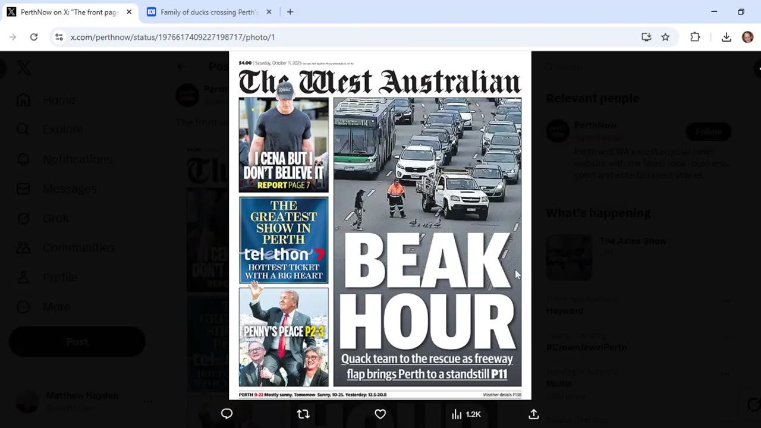Image resolution: width=761 pixels, height=428 pixels.
Task: Click the 'What's happening' heading
Action: [598, 213]
